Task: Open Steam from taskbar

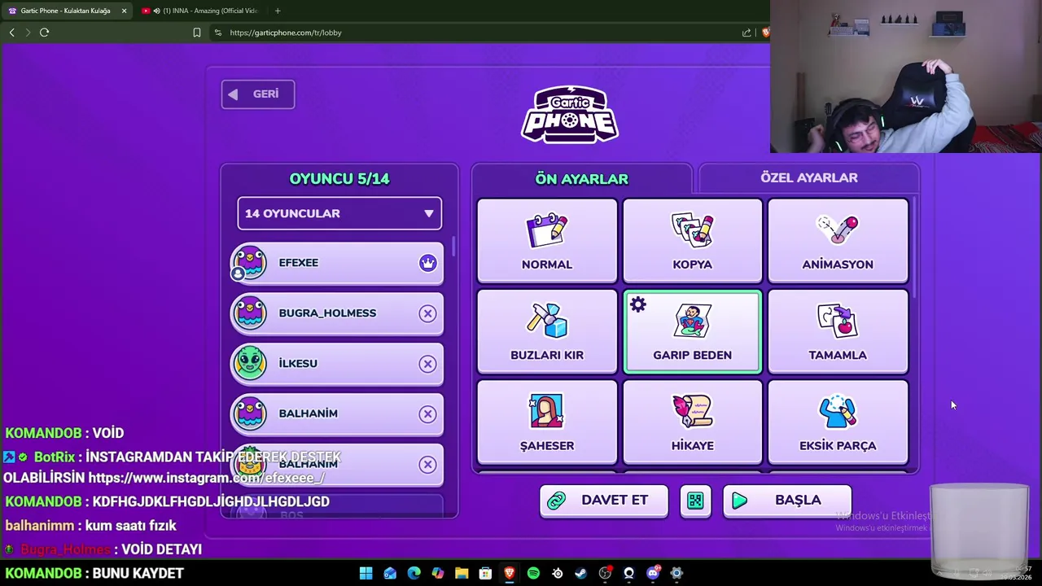Action: (580, 574)
